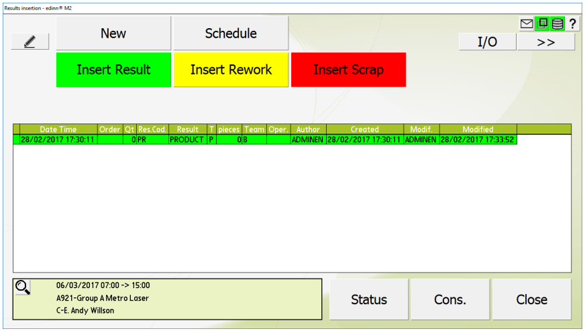The width and height of the screenshot is (585, 331).
Task: Select the Date Time column header
Action: 58,130
